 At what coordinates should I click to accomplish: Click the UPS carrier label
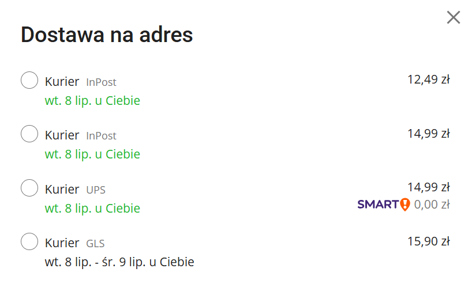pos(96,190)
